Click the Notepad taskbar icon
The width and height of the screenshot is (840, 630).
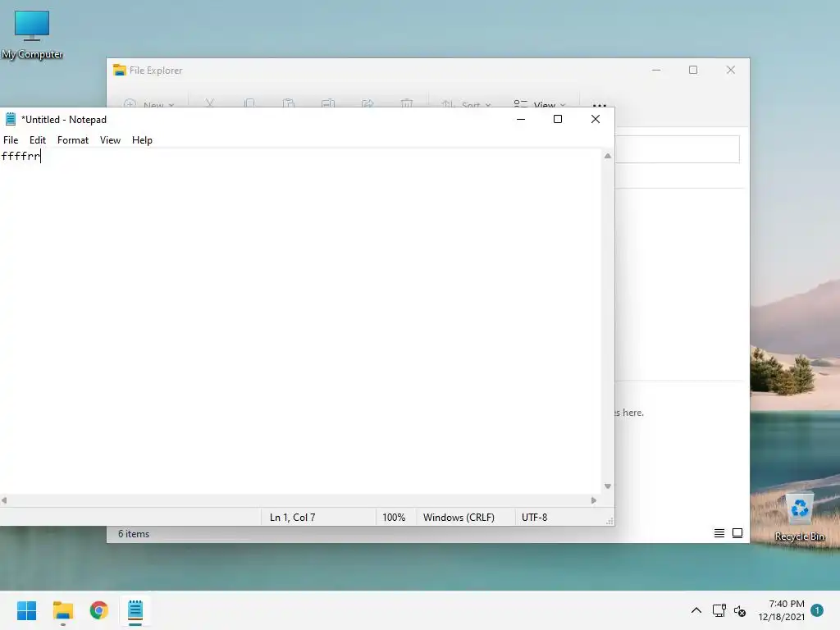pyautogui.click(x=135, y=610)
